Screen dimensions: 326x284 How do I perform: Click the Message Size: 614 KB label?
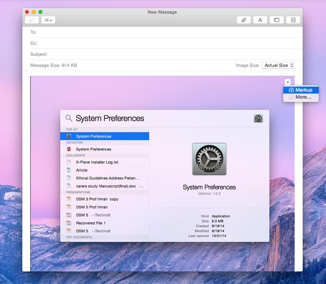[x=53, y=65]
